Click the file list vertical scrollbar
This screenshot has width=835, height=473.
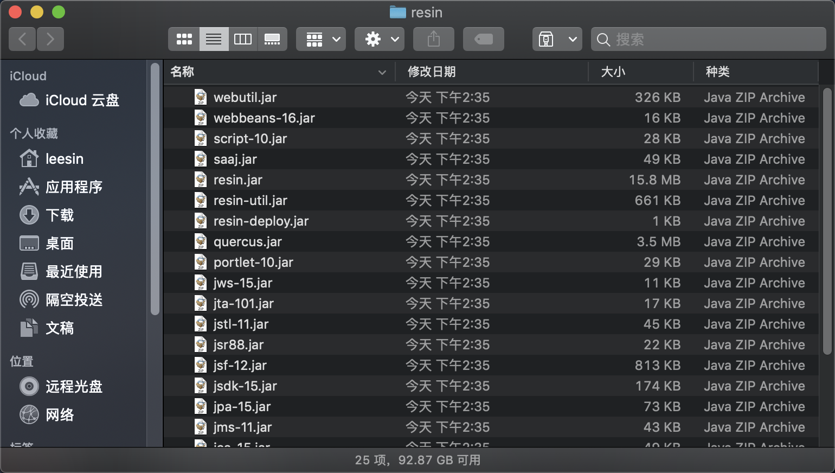click(827, 221)
